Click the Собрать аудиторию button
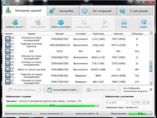157x118 pixels. point(61,24)
